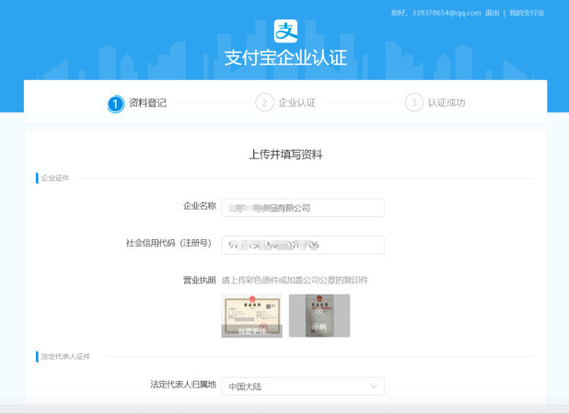The width and height of the screenshot is (569, 414).
Task: Click the 社会信用代码（注册号） label
Action: click(x=169, y=243)
